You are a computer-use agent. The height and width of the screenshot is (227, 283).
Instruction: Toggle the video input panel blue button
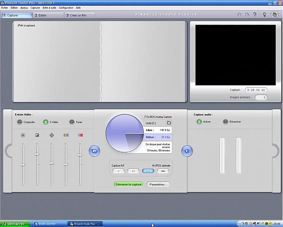pos(94,151)
